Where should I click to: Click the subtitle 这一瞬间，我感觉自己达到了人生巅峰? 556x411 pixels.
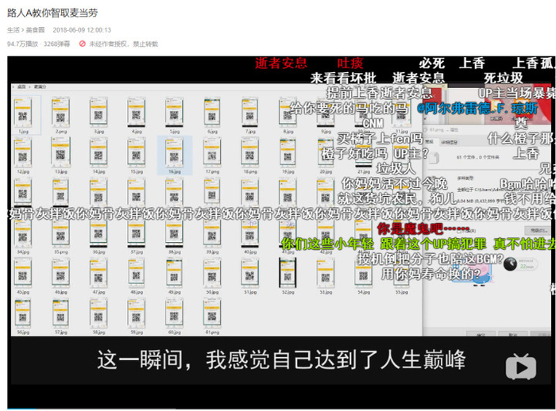point(281,359)
